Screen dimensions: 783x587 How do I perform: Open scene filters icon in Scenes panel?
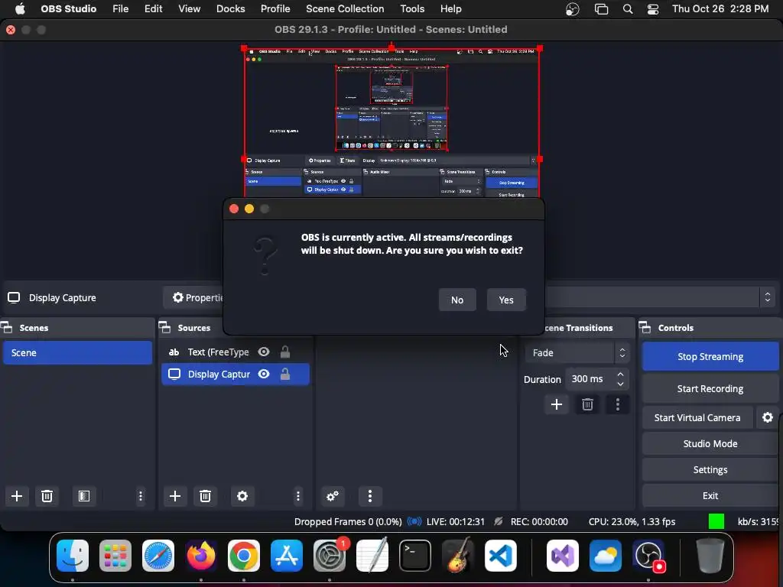click(84, 496)
